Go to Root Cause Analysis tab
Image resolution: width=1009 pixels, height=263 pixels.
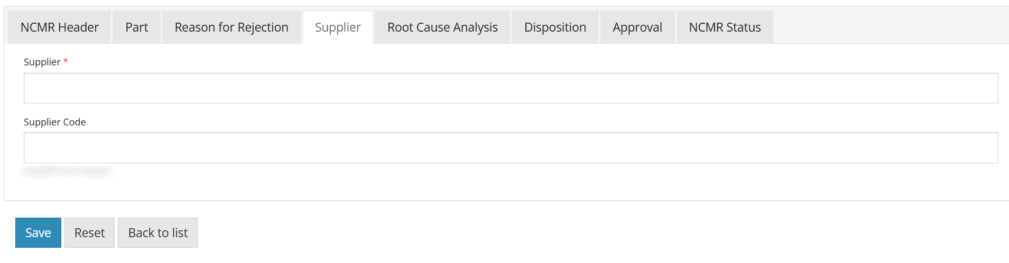442,27
